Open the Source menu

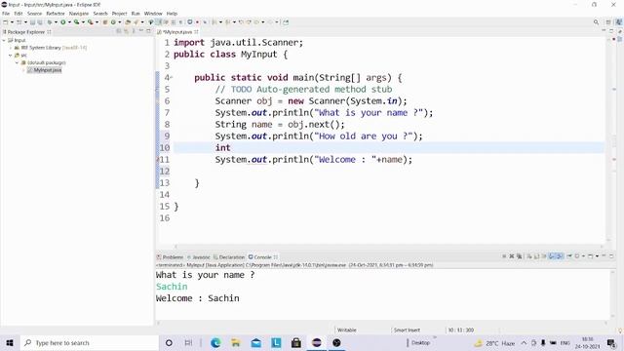pyautogui.click(x=34, y=13)
